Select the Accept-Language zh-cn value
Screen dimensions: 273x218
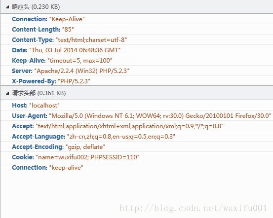point(121,137)
